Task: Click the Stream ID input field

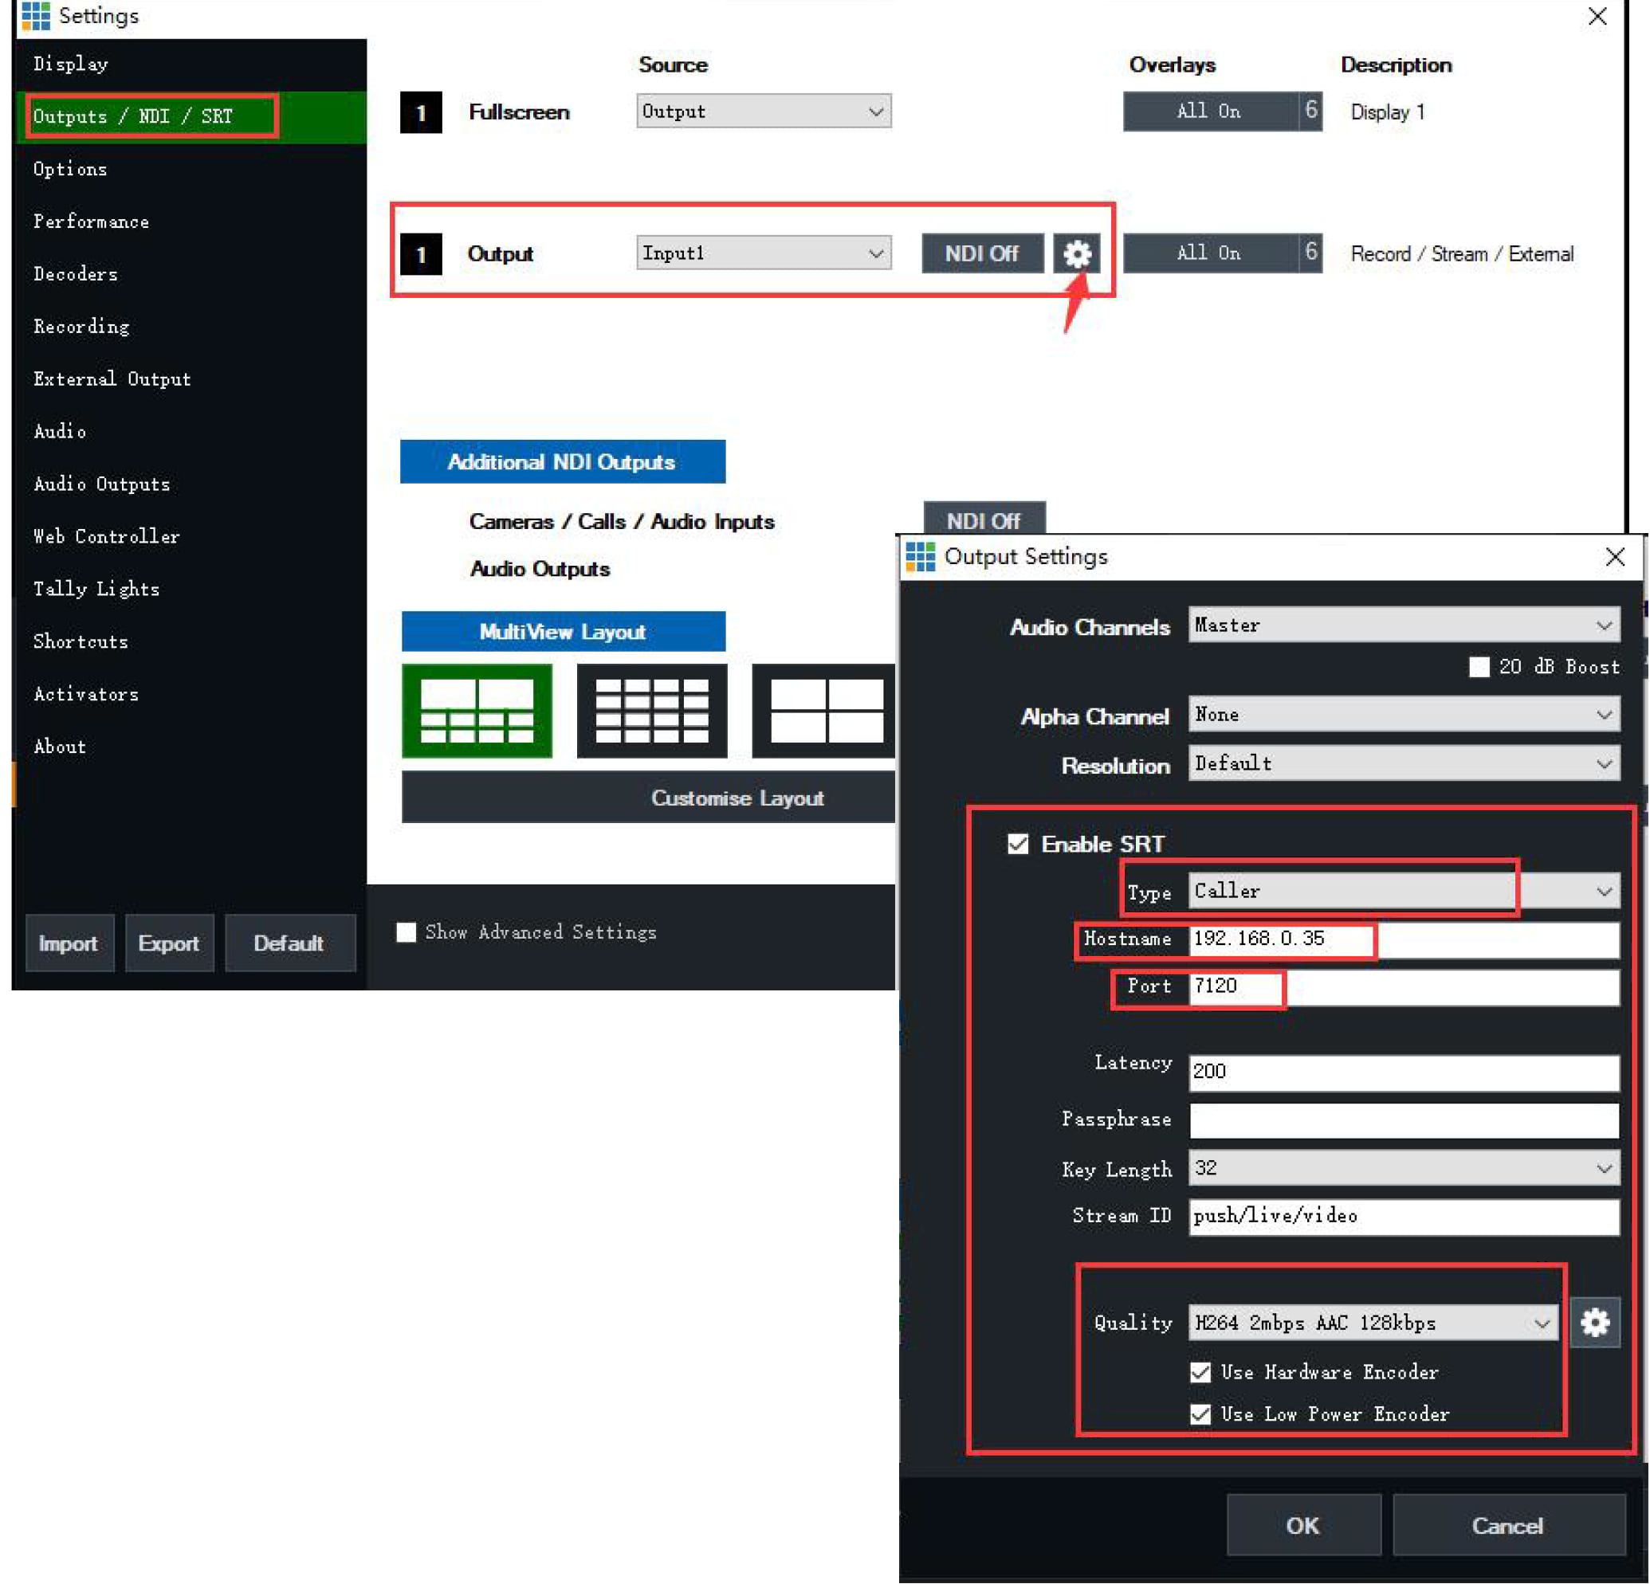Action: coord(1404,1215)
